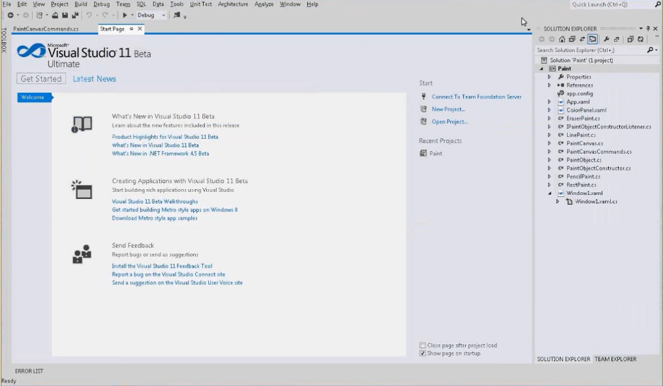This screenshot has width=663, height=386.
Task: Switch to the Team Explorer tab
Action: [x=615, y=359]
